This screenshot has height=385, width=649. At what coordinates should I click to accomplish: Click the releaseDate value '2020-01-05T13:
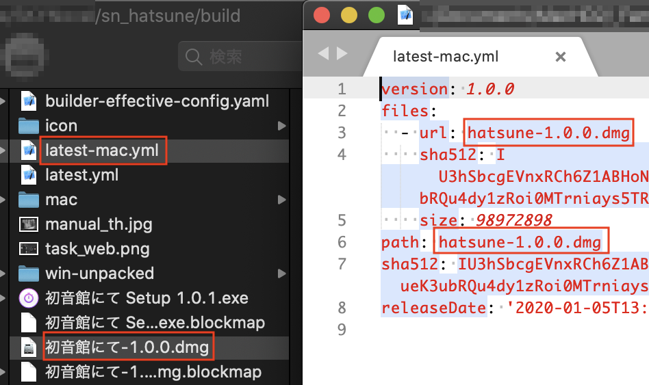click(576, 308)
